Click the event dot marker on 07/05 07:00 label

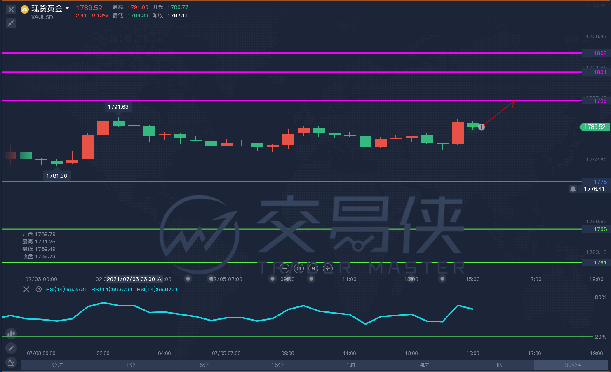tap(211, 279)
